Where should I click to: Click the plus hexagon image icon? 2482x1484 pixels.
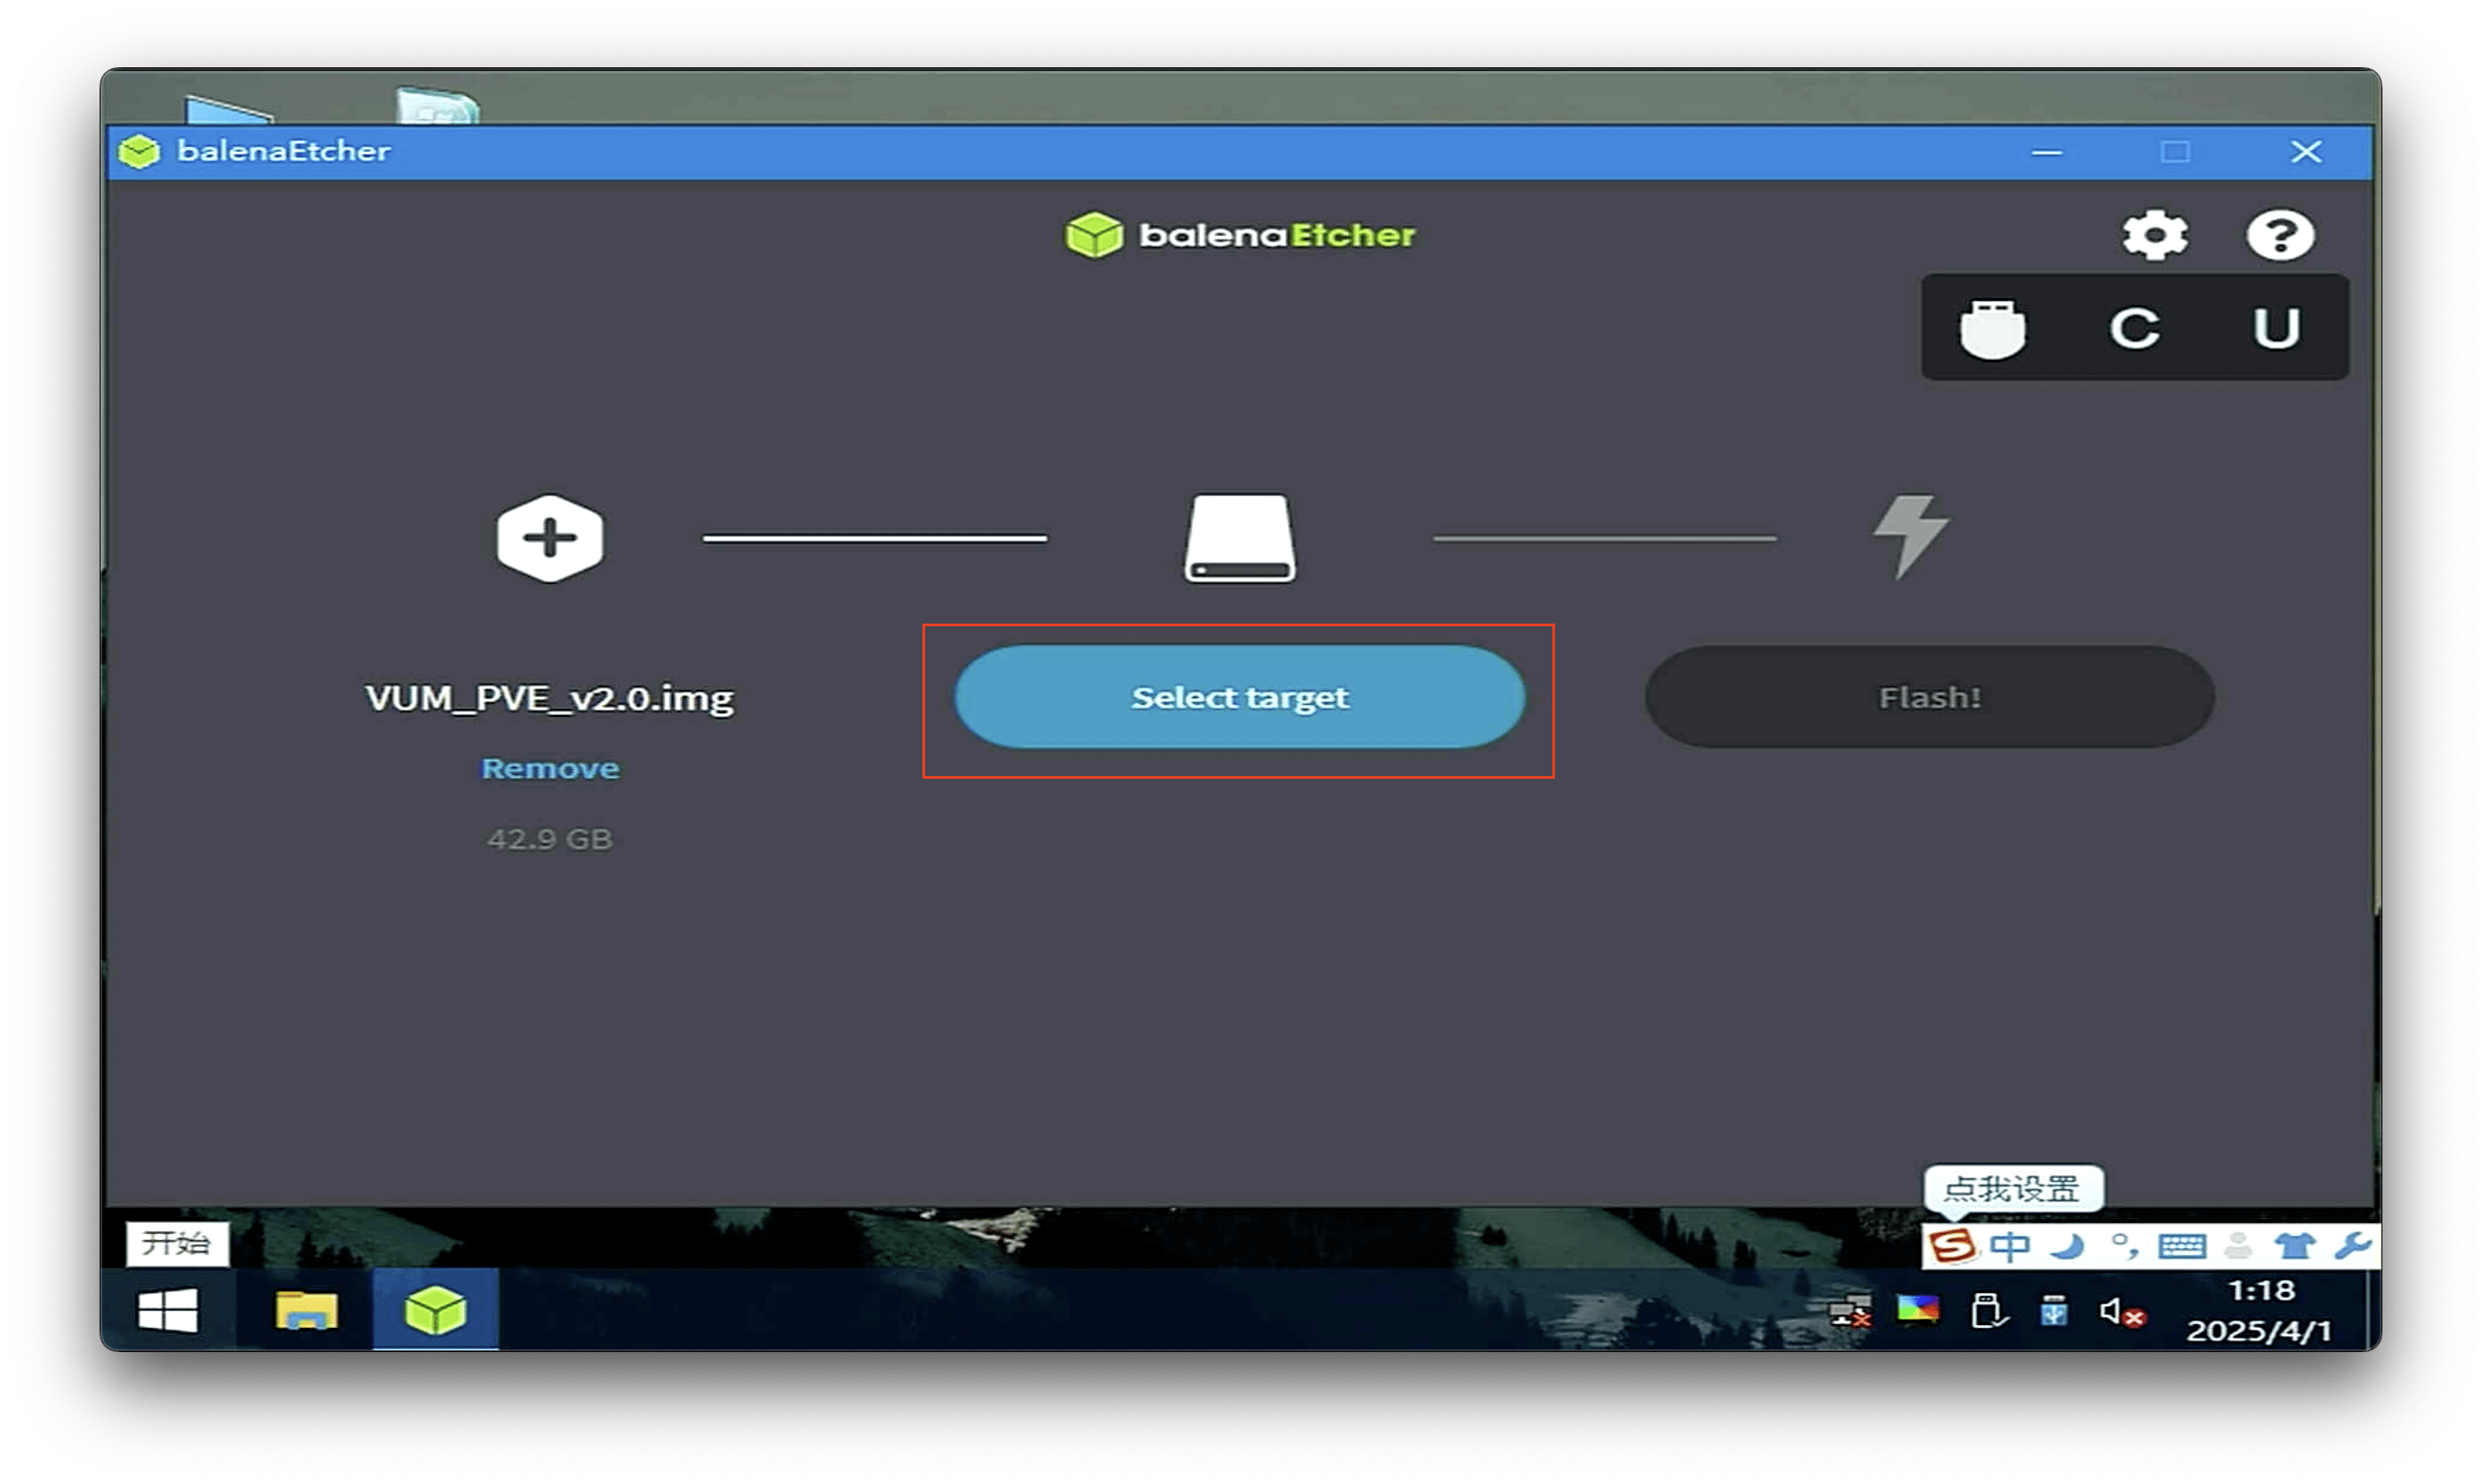point(549,538)
